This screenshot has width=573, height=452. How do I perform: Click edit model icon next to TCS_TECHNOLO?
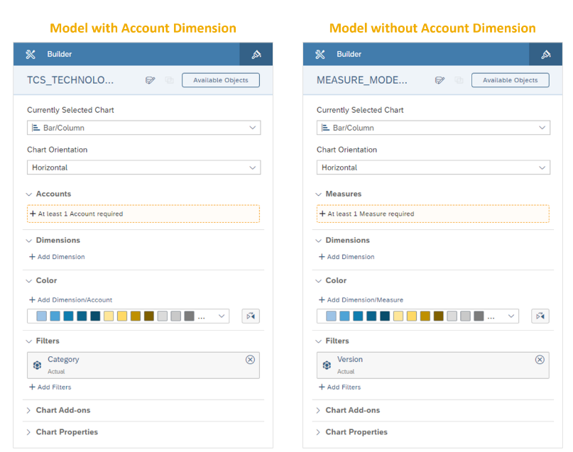pos(151,80)
